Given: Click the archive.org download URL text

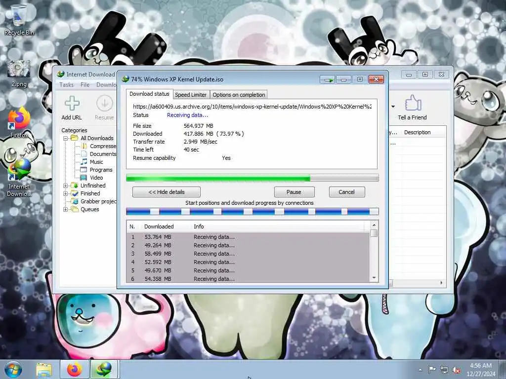Looking at the screenshot, I should pyautogui.click(x=253, y=107).
